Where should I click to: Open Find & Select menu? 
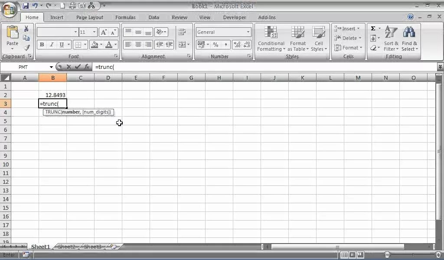409,39
